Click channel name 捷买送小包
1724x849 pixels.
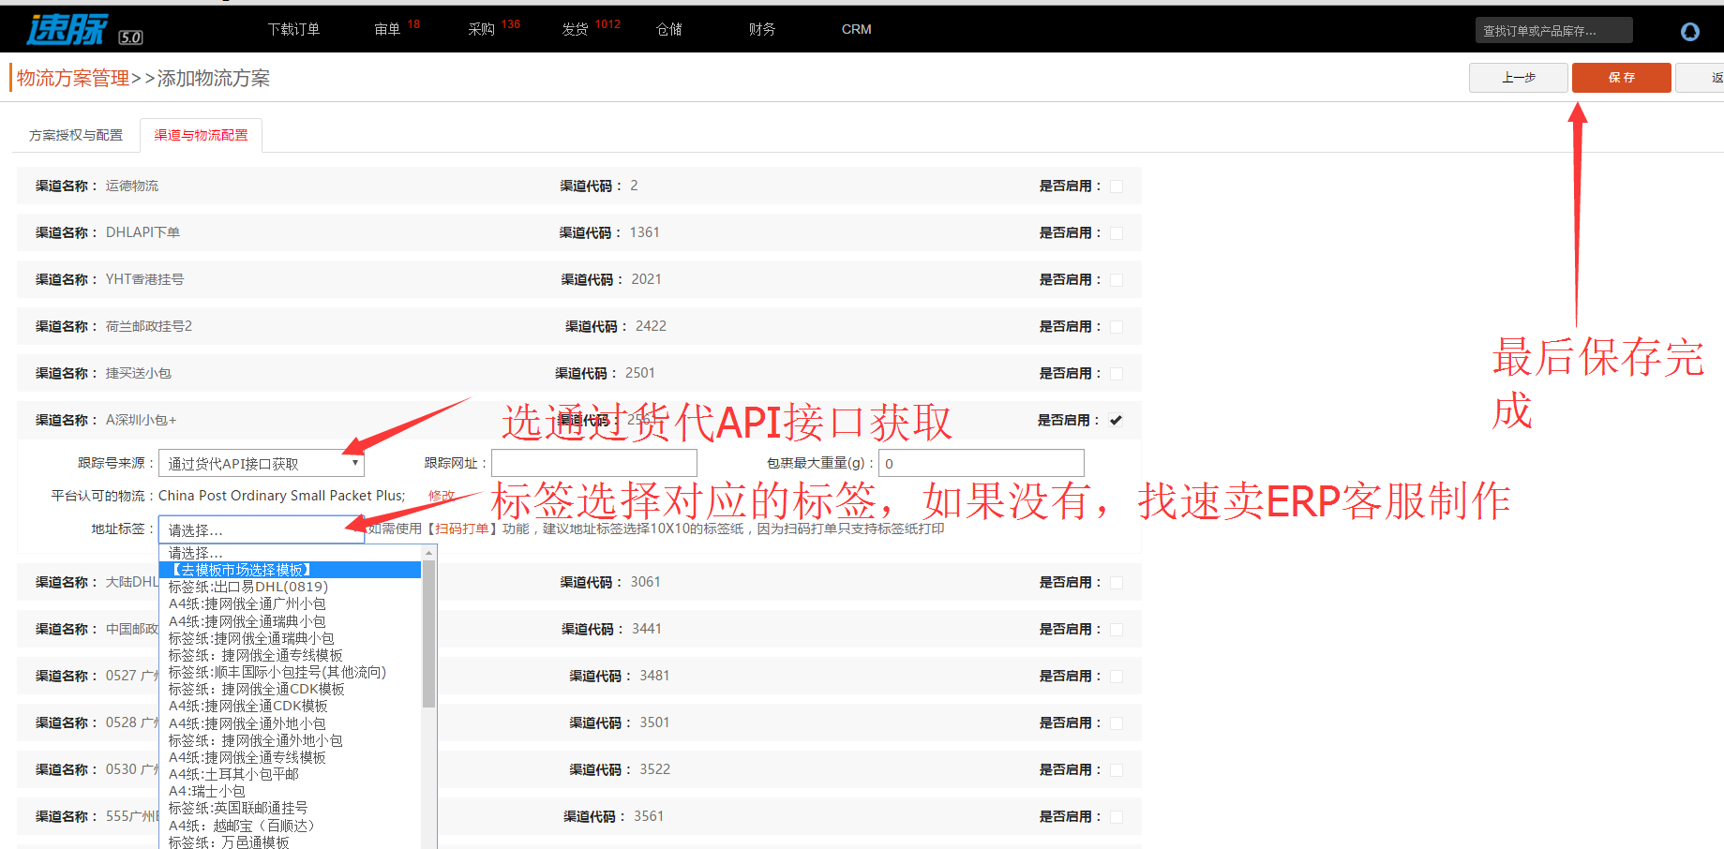(x=138, y=373)
